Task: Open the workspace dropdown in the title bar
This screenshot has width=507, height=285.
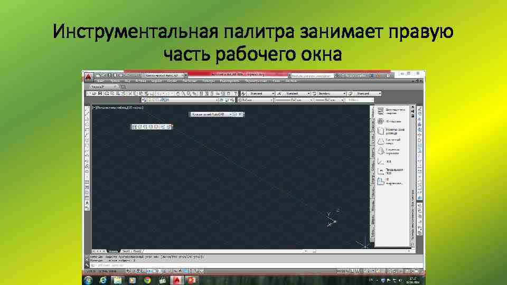Action: (x=164, y=75)
